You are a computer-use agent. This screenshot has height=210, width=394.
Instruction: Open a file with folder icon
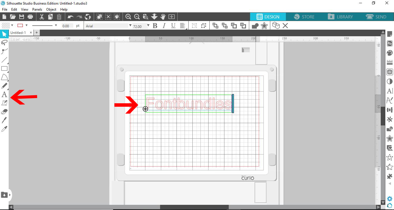click(x=13, y=17)
